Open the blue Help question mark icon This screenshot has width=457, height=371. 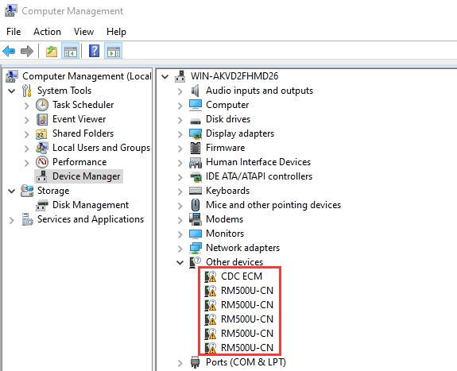(94, 52)
